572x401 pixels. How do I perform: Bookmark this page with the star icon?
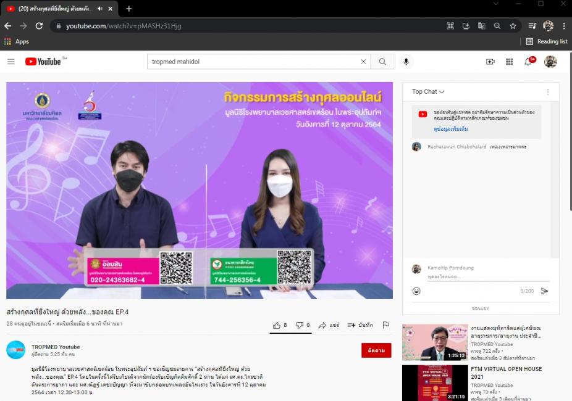tap(513, 26)
